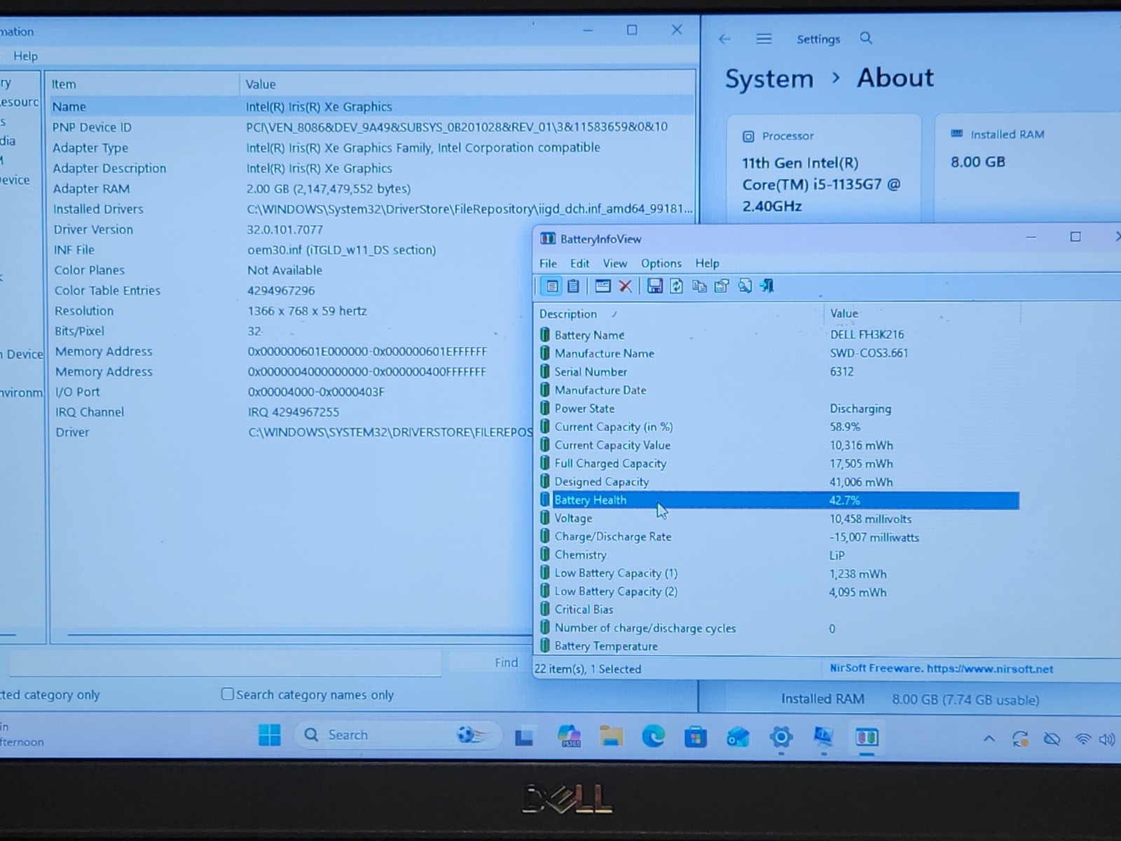Image resolution: width=1121 pixels, height=841 pixels.
Task: Open Options menu in BatteryInfoView
Action: pyautogui.click(x=661, y=264)
